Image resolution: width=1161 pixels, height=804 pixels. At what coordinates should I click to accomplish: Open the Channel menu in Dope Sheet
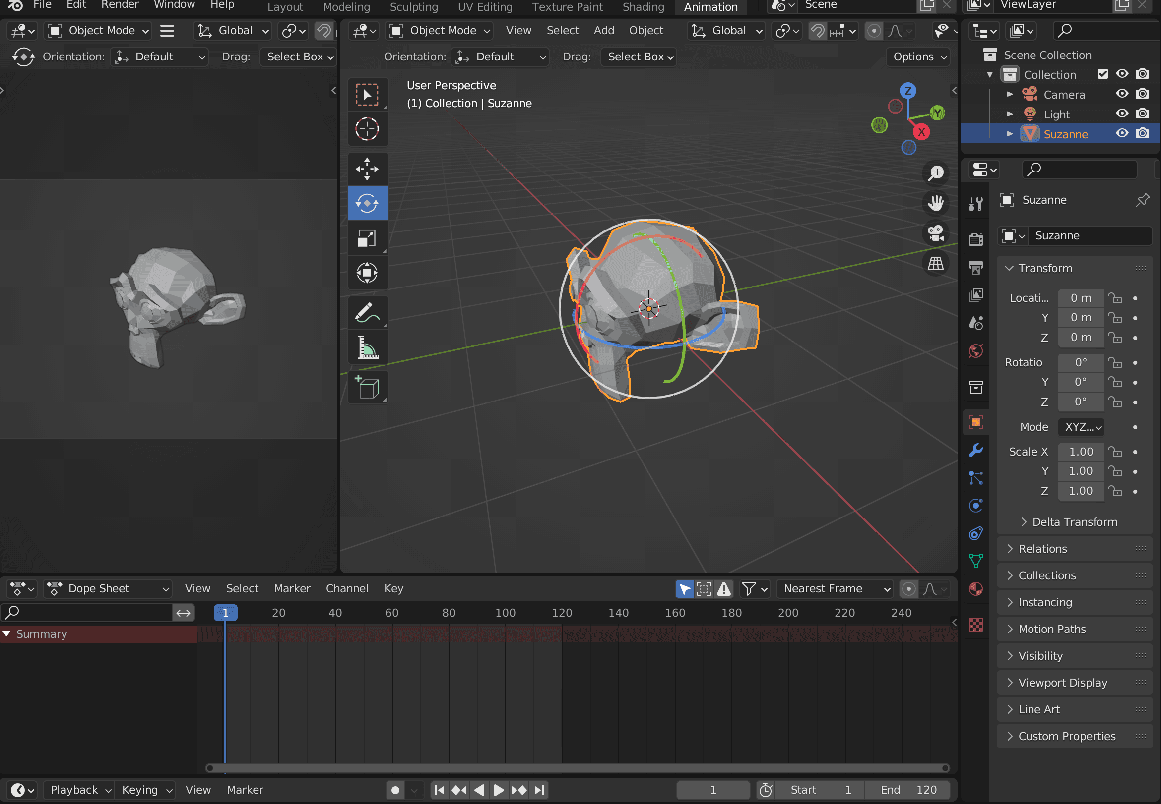click(347, 588)
